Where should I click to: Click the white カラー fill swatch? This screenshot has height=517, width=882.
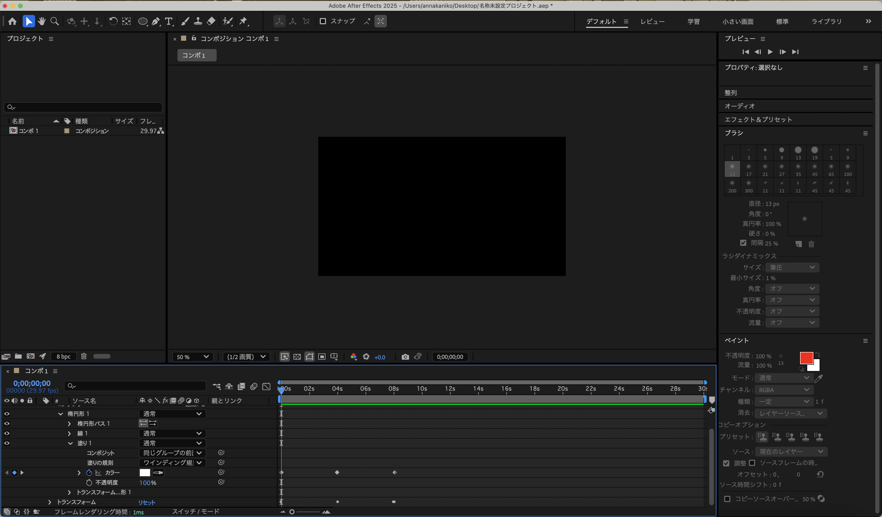coord(144,473)
